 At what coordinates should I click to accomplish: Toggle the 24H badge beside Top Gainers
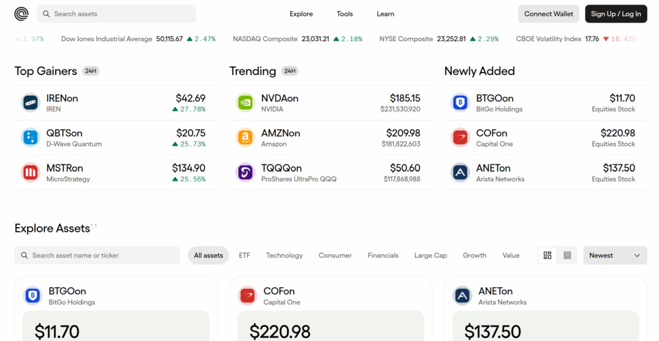click(x=91, y=71)
